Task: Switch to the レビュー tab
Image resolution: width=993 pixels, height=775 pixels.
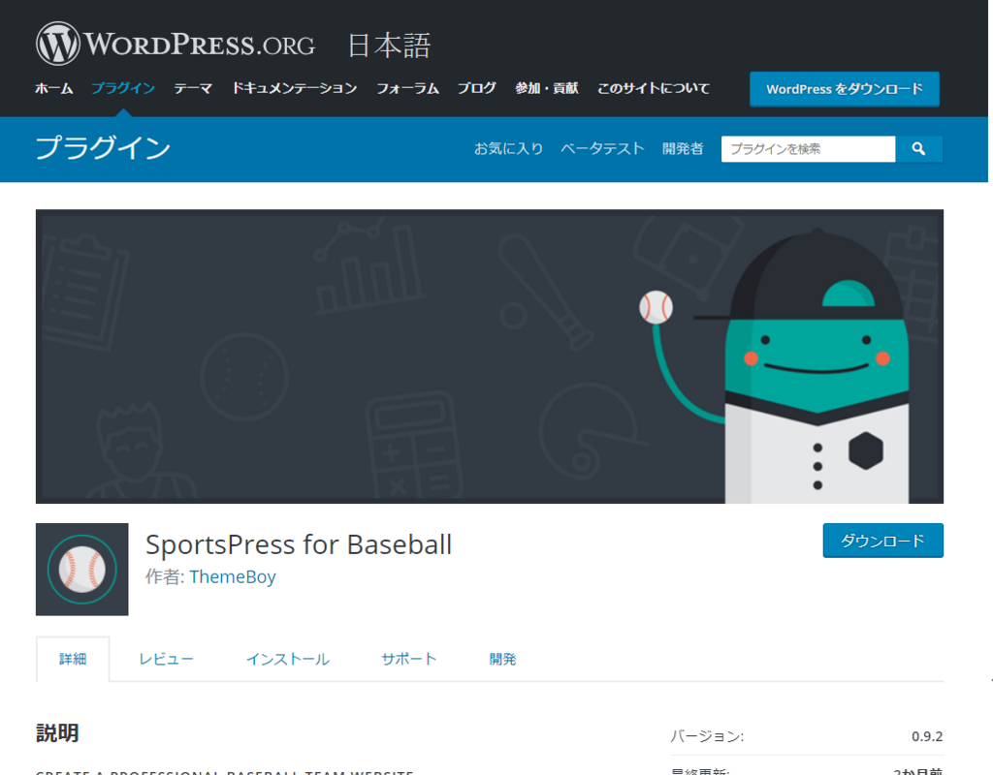Action: coord(166,659)
